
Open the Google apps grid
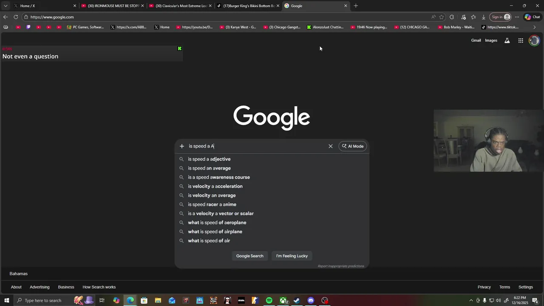point(521,40)
